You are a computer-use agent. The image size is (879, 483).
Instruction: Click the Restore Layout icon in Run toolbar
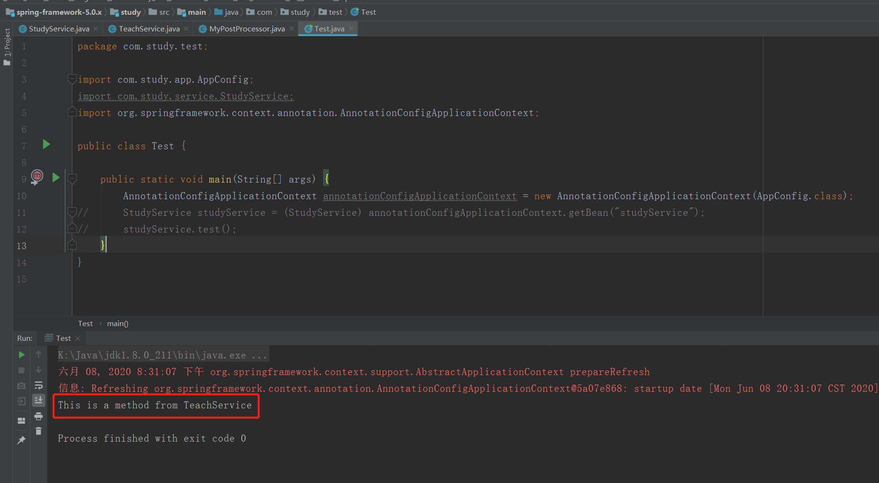pyautogui.click(x=21, y=420)
